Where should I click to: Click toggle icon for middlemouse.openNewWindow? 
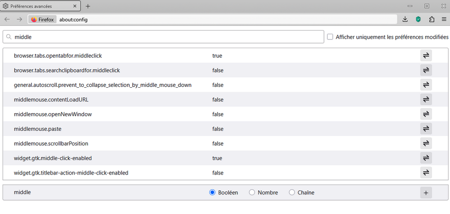point(426,114)
